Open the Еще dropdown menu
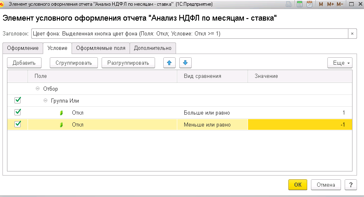The height and width of the screenshot is (197, 364). point(340,63)
